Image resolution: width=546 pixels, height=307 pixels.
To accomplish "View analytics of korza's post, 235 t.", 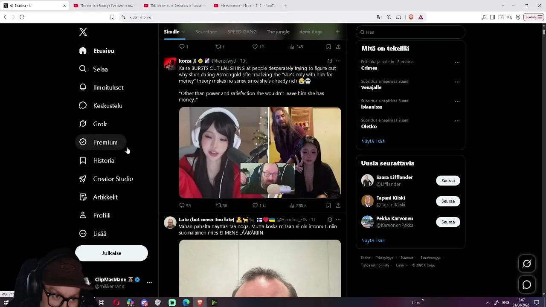I will click(298, 206).
